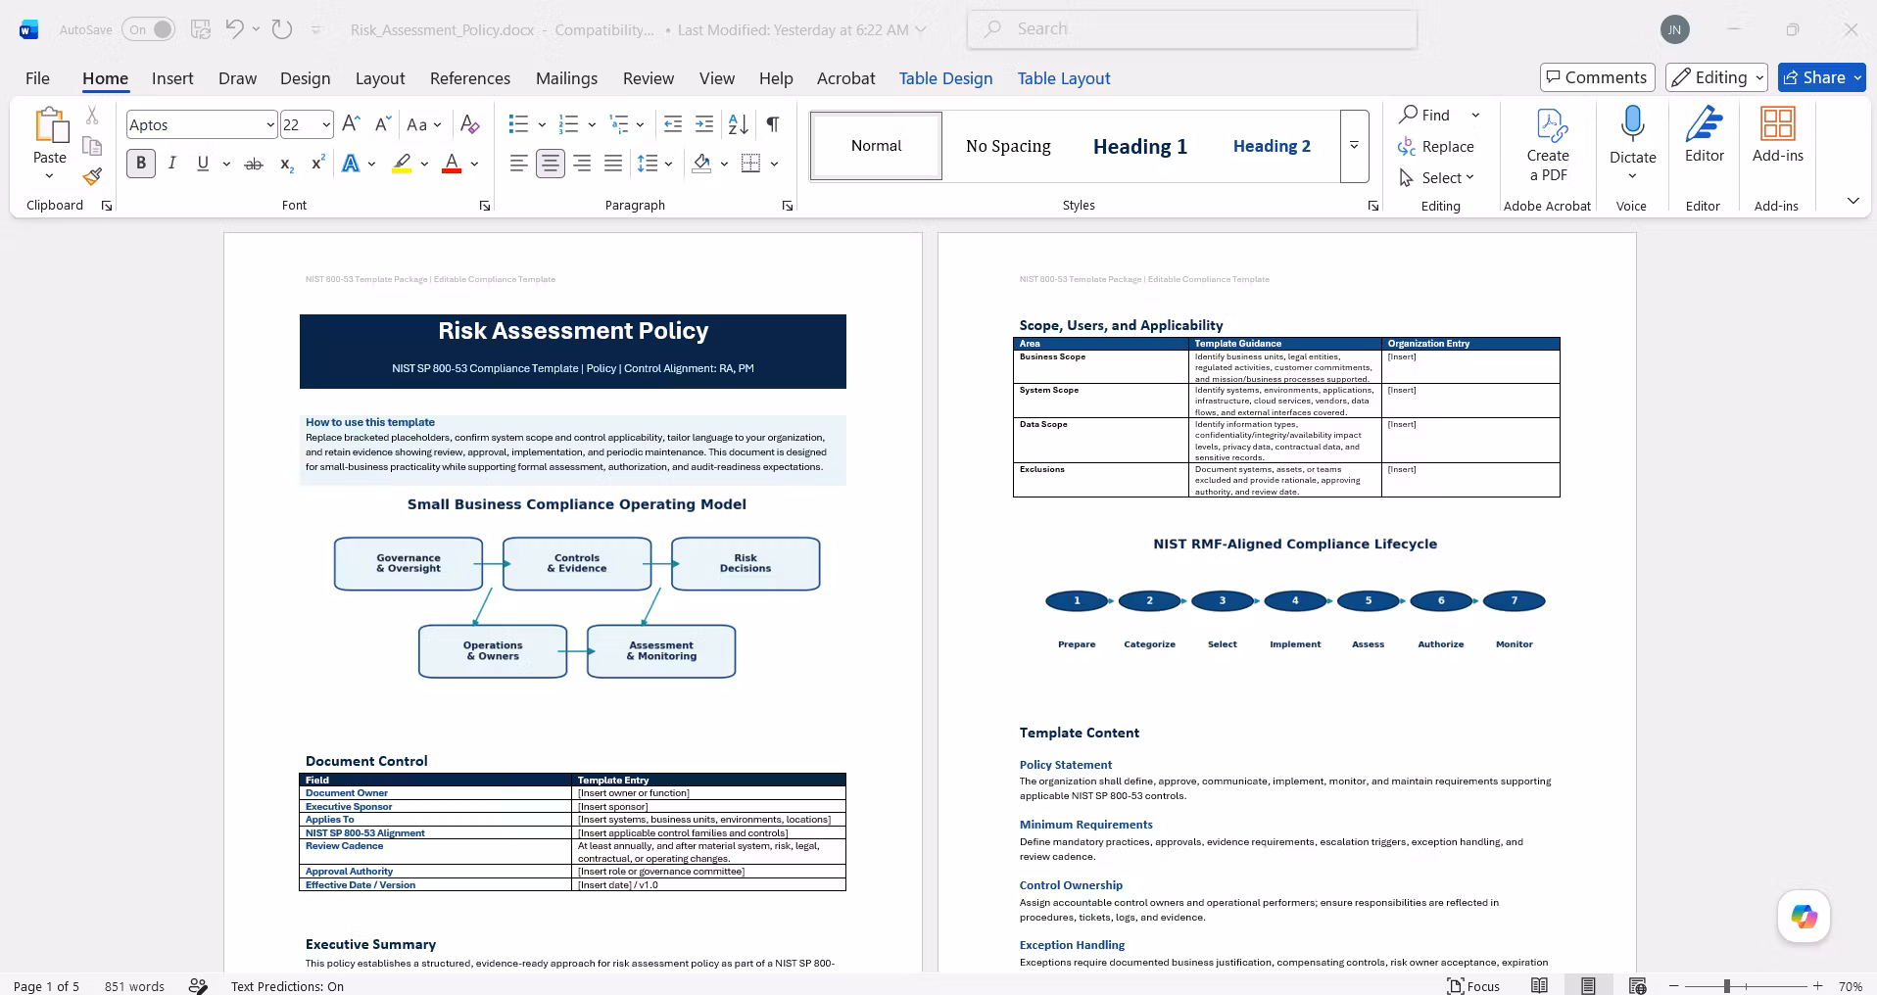Launch Create a PDF from Acrobat
Screen dimensions: 1877x995
click(x=1548, y=145)
